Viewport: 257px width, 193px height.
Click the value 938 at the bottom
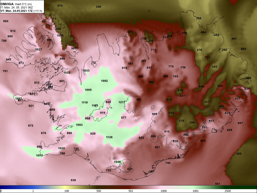point(73,180)
